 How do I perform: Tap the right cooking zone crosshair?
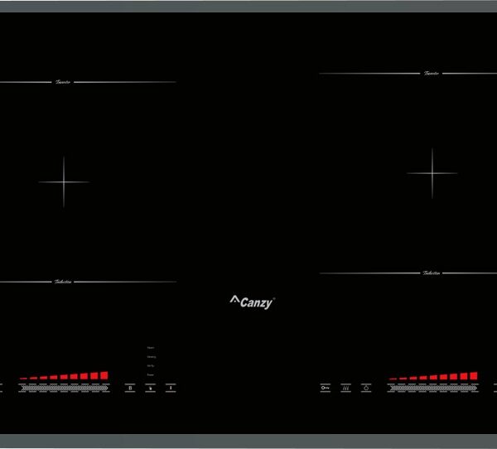click(432, 173)
